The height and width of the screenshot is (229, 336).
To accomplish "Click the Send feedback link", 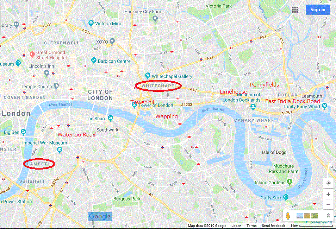I will (x=273, y=225).
